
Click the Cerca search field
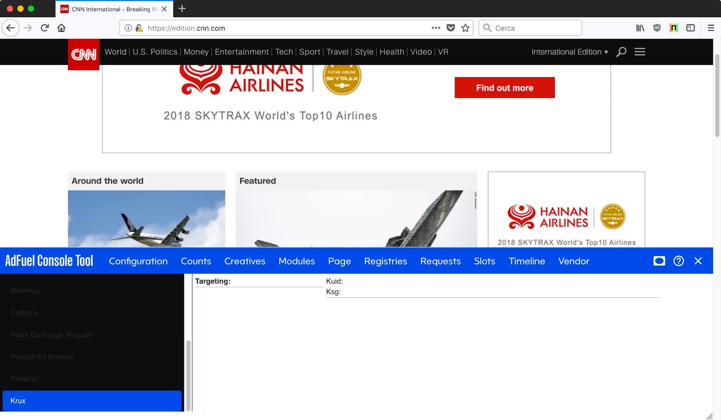(x=530, y=28)
